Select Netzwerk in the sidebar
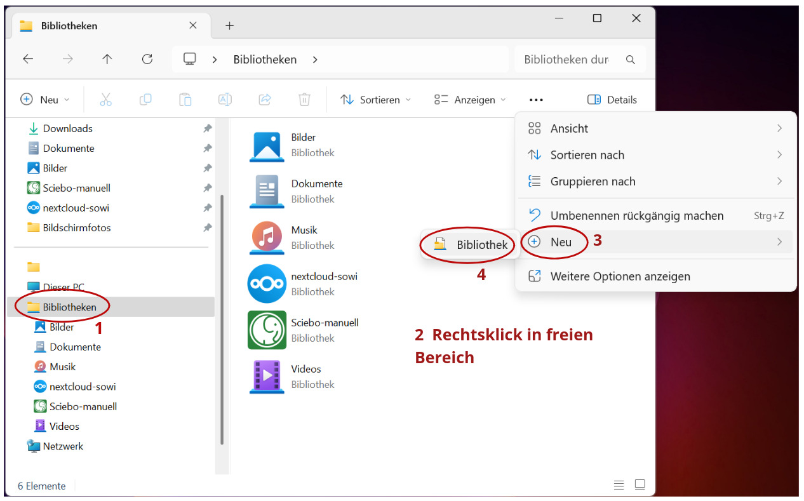Image resolution: width=804 pixels, height=501 pixels. point(63,446)
